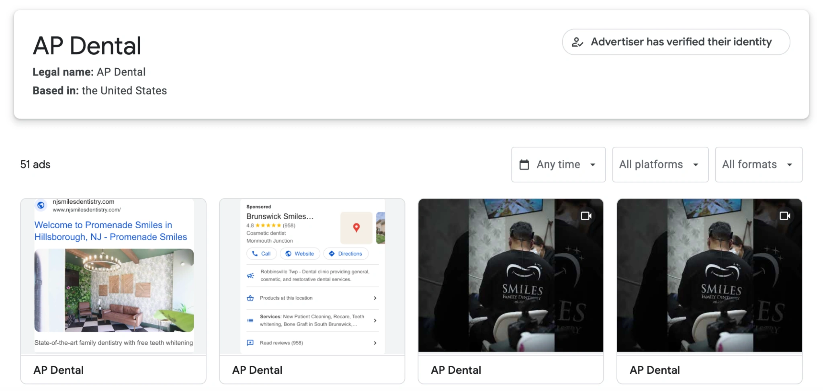Click the Website button in Brunswick Smiles ad
Screen dimensions: 823x391
(300, 254)
